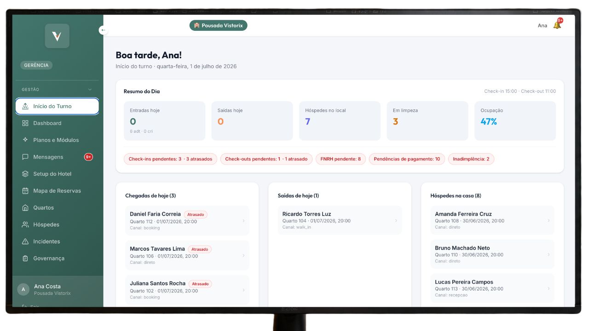
Task: Click the Governança clipboard icon
Action: (x=25, y=258)
